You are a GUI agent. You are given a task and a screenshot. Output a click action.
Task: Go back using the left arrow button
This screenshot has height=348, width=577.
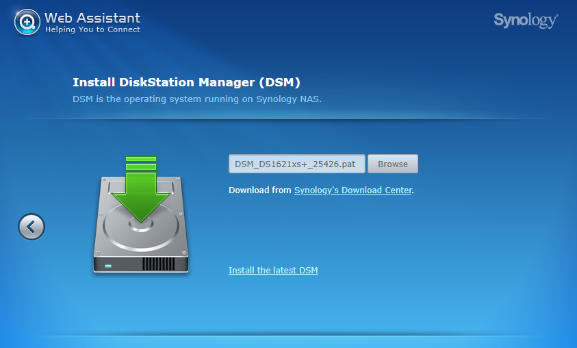click(x=31, y=226)
